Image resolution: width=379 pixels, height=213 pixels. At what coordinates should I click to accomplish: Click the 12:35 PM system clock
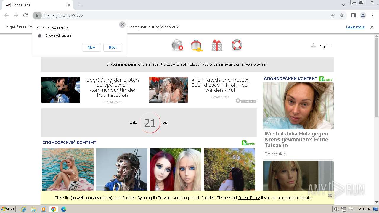364,209
